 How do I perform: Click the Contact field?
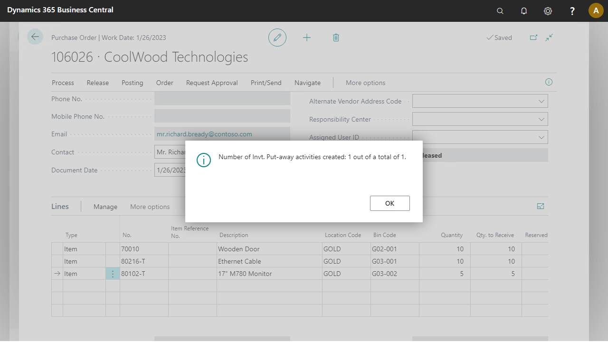(170, 152)
